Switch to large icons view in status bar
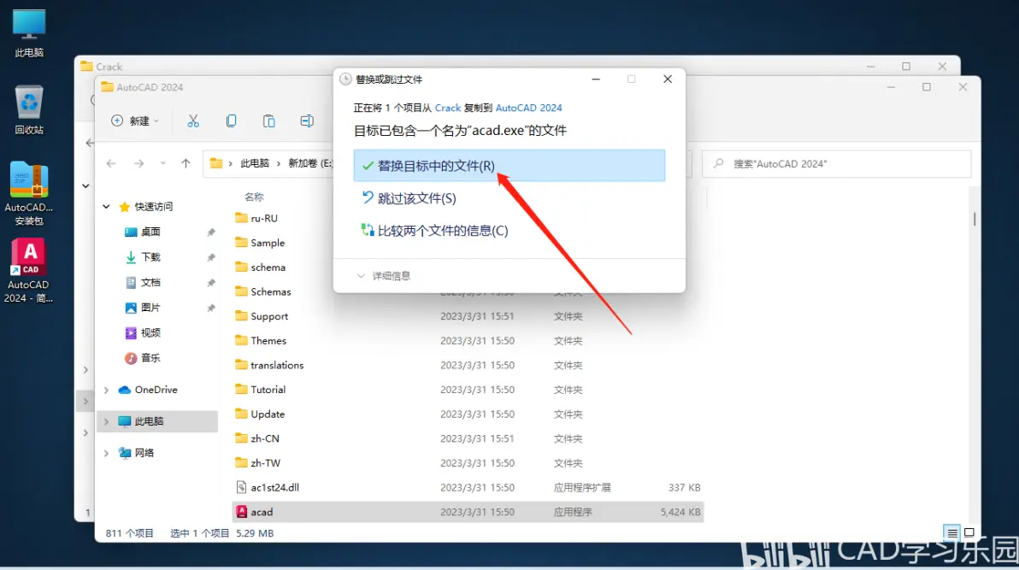 969,533
